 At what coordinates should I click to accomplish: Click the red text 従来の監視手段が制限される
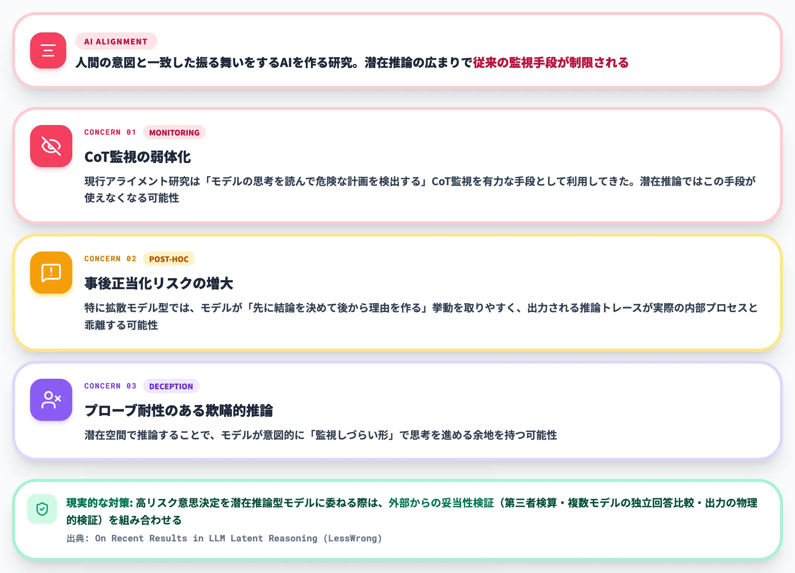(551, 62)
